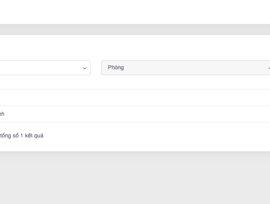Screen dimensions: 270x204
Task: Click the "tổng số 1 kết quả" summary text
Action: point(21,136)
